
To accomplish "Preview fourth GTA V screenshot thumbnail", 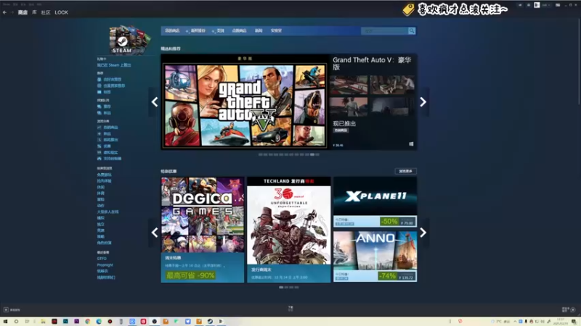I will (x=392, y=106).
